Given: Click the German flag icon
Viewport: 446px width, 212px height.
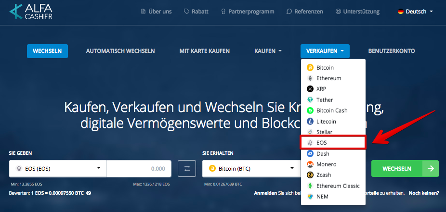Looking at the screenshot, I should (x=401, y=12).
